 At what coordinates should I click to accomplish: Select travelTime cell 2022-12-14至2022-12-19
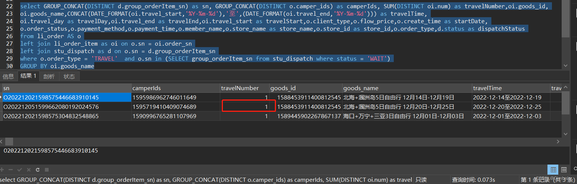click(x=511, y=98)
